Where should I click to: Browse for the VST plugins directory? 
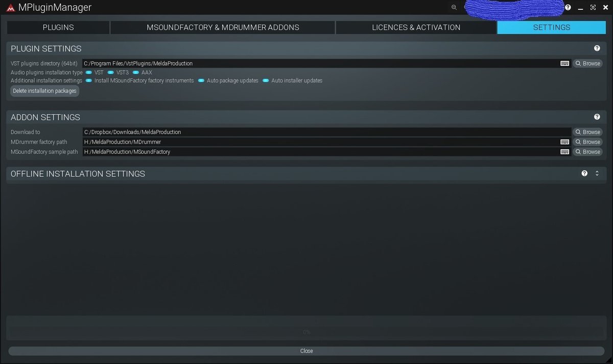click(x=587, y=63)
